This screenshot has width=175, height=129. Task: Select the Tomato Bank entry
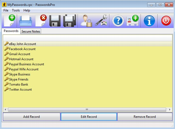click(x=18, y=84)
